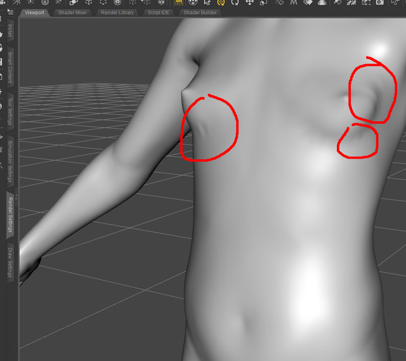Click the camera snapshot tool icon

click(380, 3)
